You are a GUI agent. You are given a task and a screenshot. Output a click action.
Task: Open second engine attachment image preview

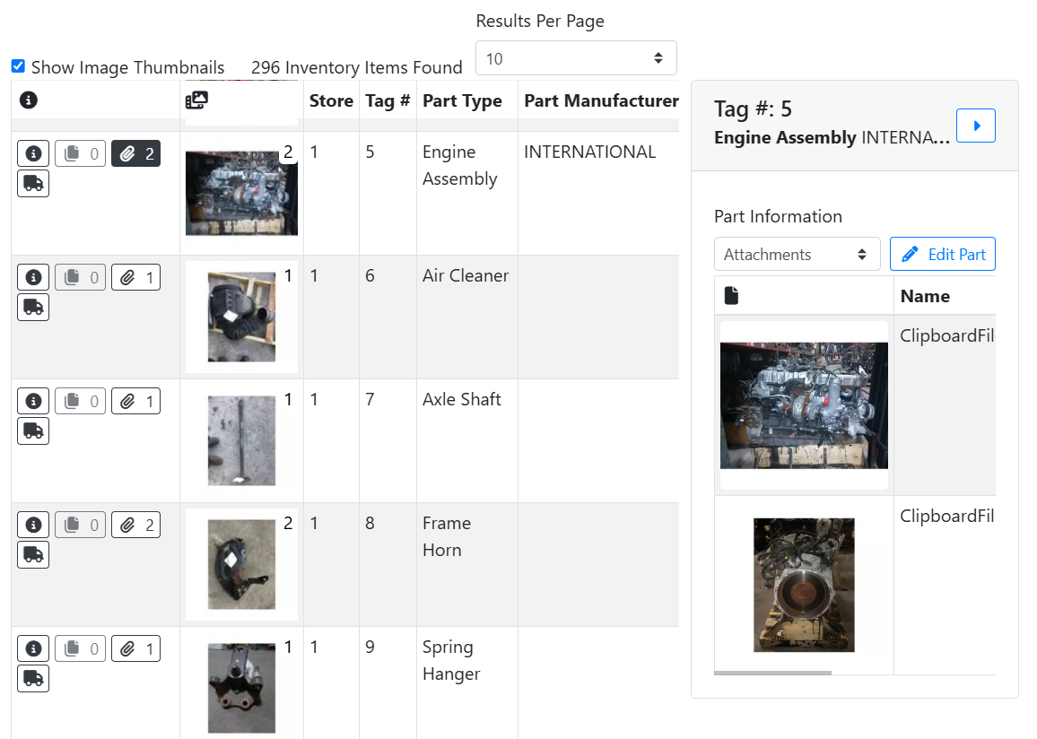pyautogui.click(x=804, y=585)
